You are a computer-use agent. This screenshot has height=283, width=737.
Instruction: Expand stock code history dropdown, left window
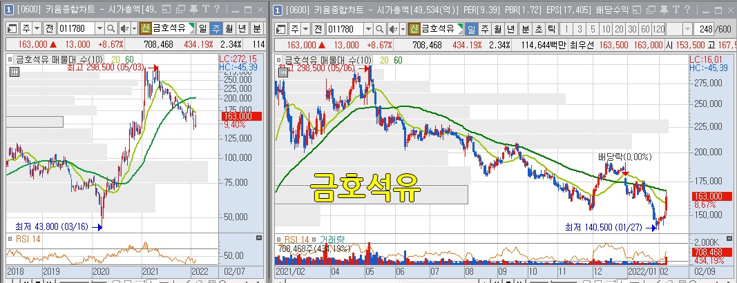point(99,29)
